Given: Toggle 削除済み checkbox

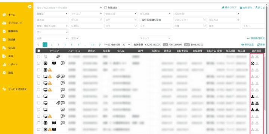Looking at the screenshot, I should pos(105,8).
